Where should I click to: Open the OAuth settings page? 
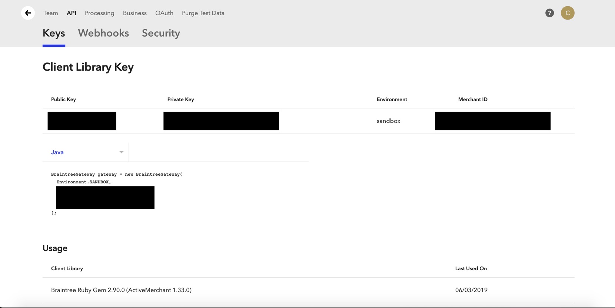click(x=164, y=13)
